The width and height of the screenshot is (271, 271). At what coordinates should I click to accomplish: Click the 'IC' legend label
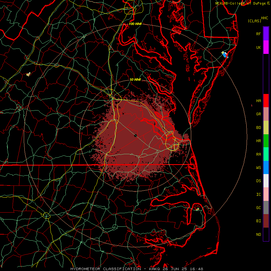pyautogui.click(x=258, y=195)
